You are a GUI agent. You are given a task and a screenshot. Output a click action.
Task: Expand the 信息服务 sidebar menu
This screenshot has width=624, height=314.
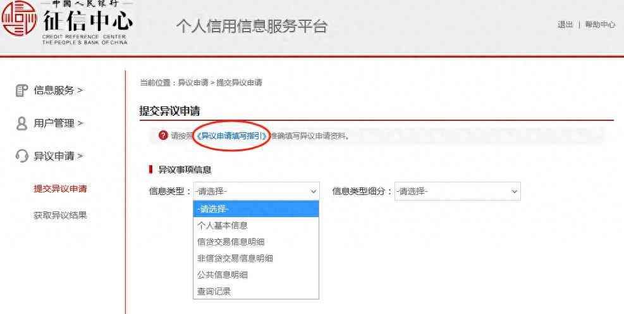58,91
